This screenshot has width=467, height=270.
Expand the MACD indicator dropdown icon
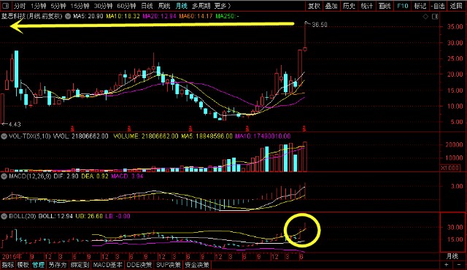pos(4,176)
